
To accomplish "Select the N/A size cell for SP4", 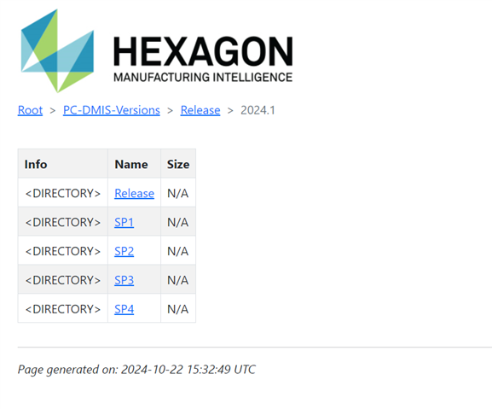I will 178,309.
